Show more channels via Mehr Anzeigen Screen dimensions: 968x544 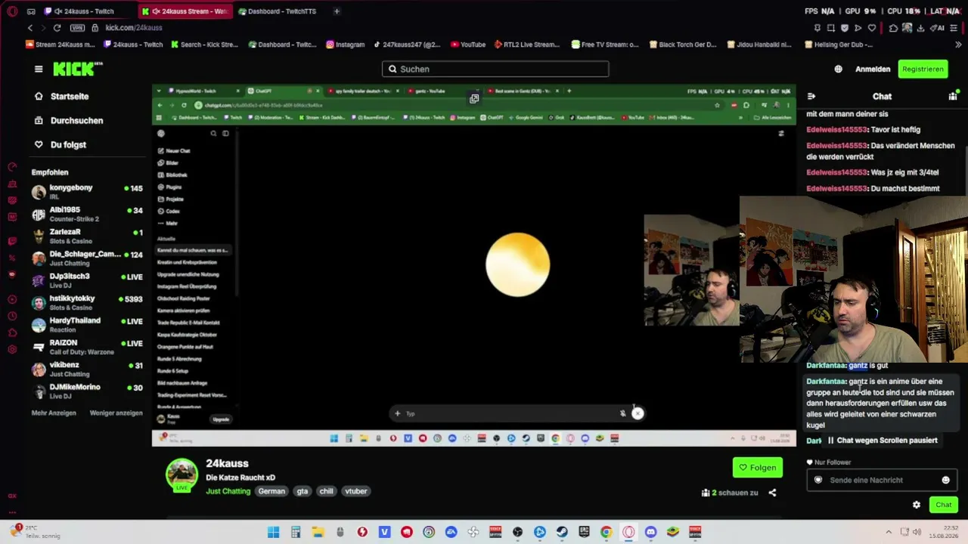point(54,413)
